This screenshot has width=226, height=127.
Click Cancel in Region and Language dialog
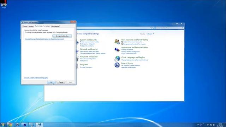click(x=61, y=82)
